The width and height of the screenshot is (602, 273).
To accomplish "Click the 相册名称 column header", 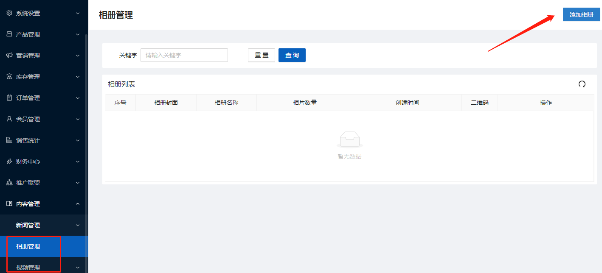I will tap(226, 103).
